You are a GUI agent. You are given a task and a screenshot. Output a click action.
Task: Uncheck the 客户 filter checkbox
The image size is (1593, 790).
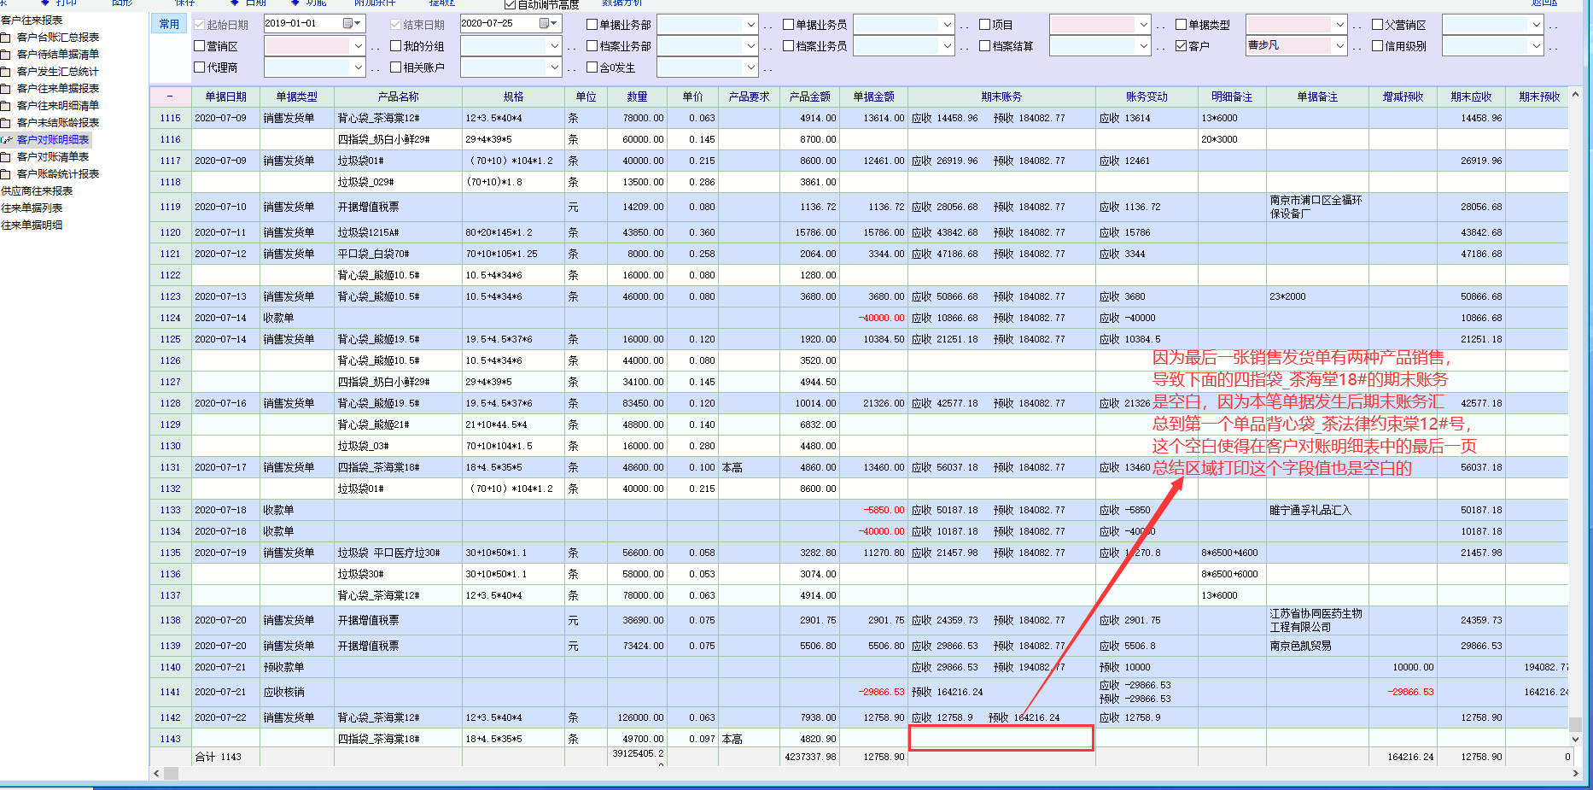click(x=1182, y=46)
